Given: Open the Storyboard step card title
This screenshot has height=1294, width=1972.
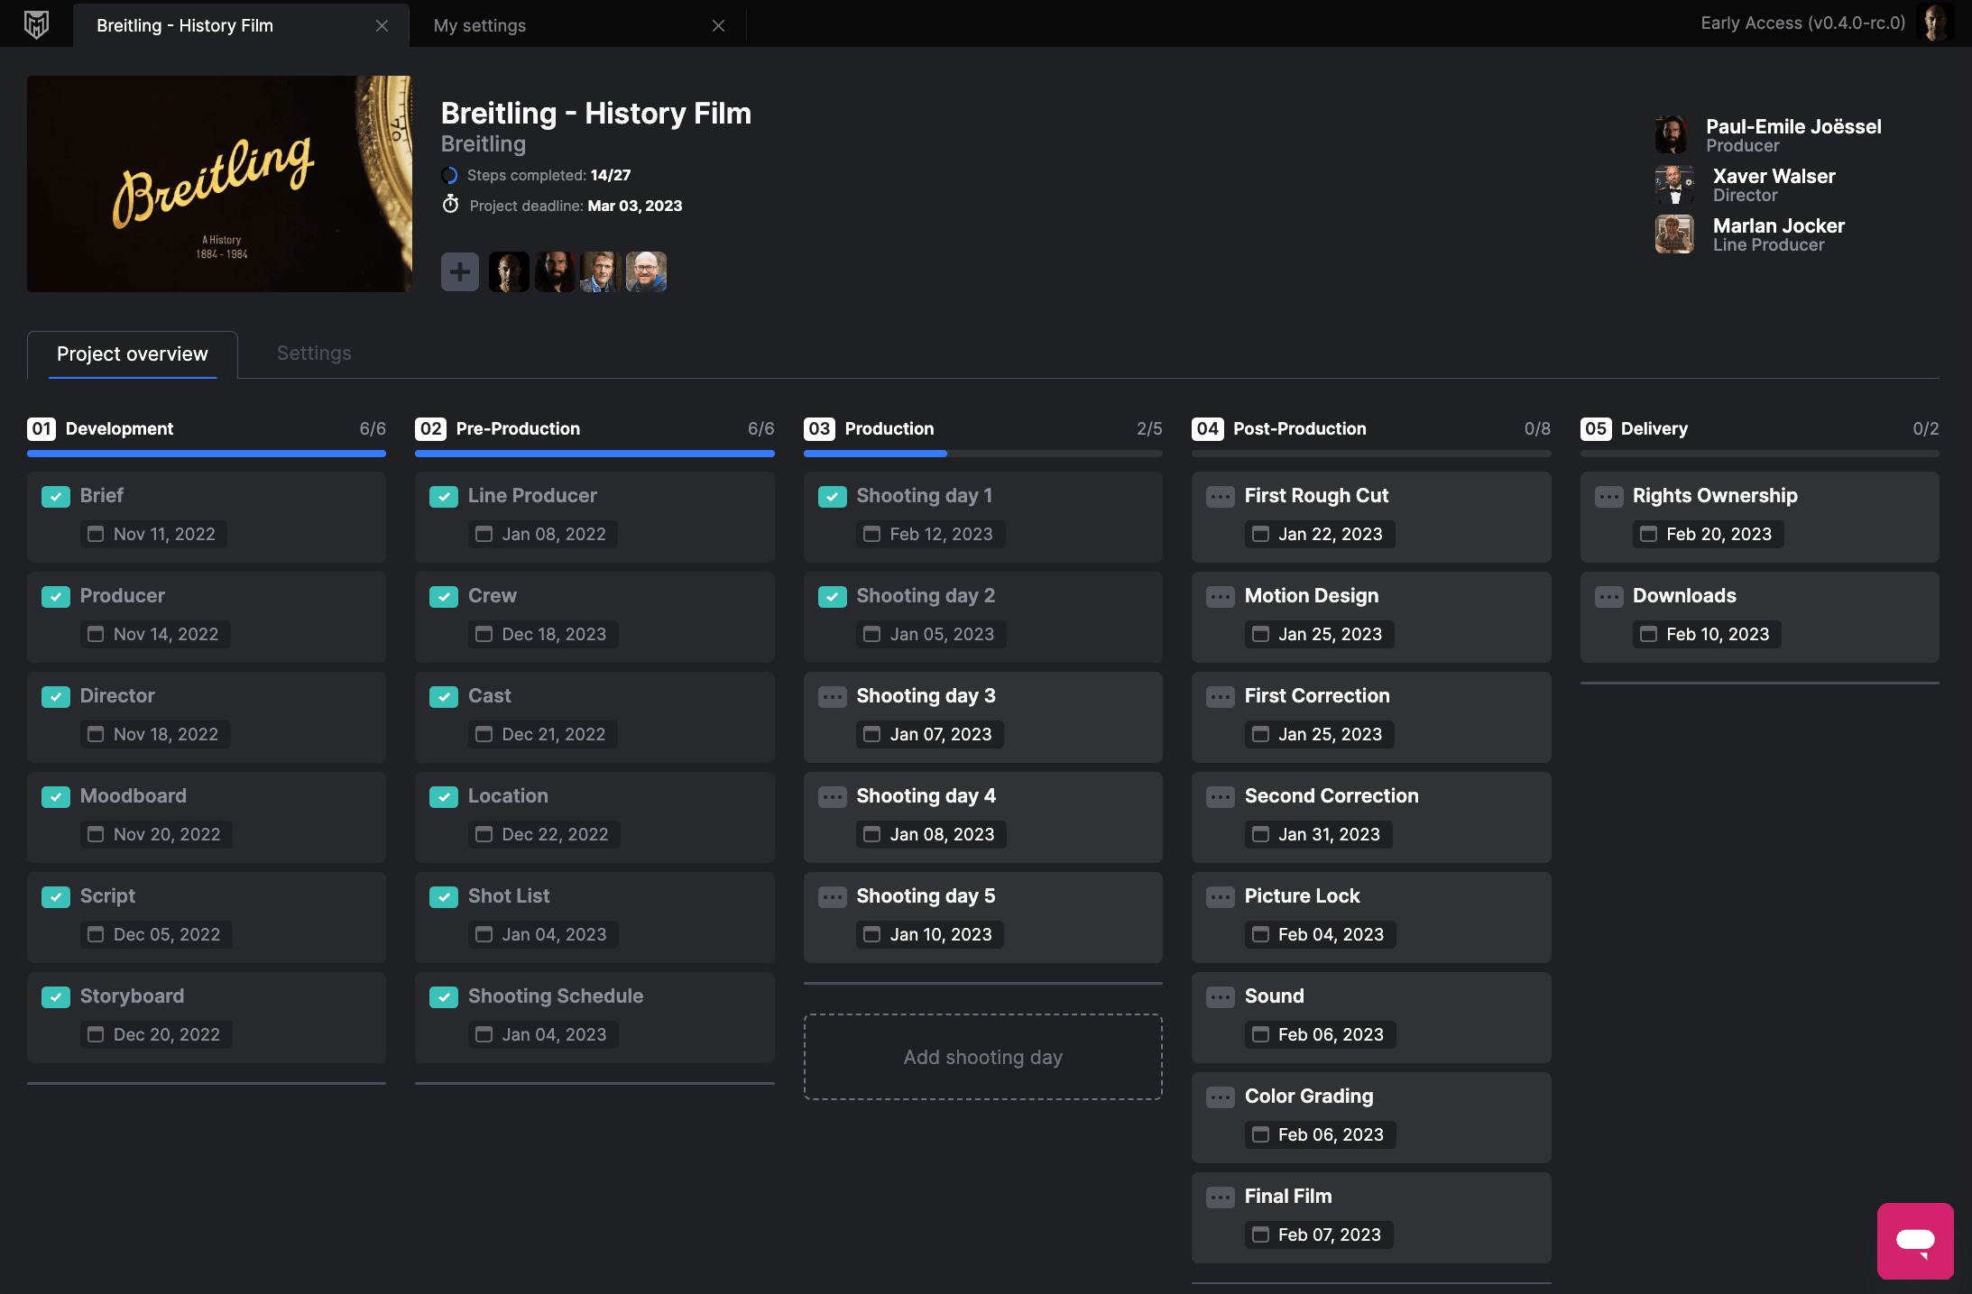Looking at the screenshot, I should click(132, 996).
